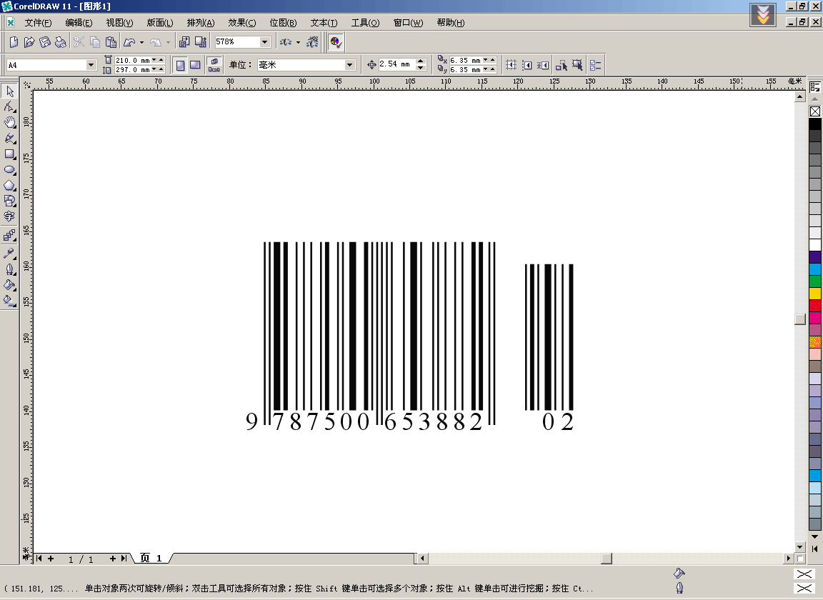Toggle Snap to Guidelines
Viewport: 823px width, 600px height.
point(527,65)
